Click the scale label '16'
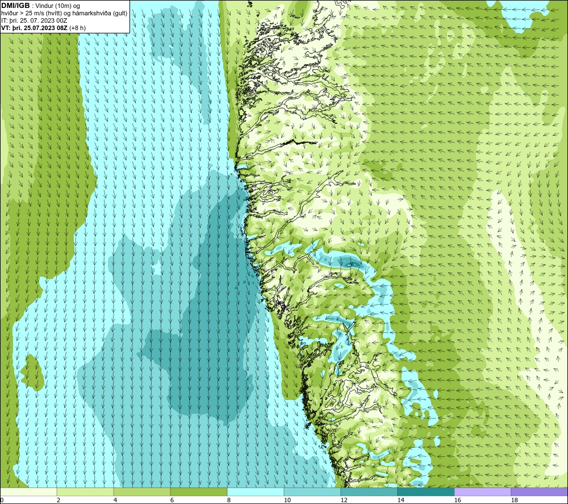Screen dimensions: 568x504 point(457,501)
